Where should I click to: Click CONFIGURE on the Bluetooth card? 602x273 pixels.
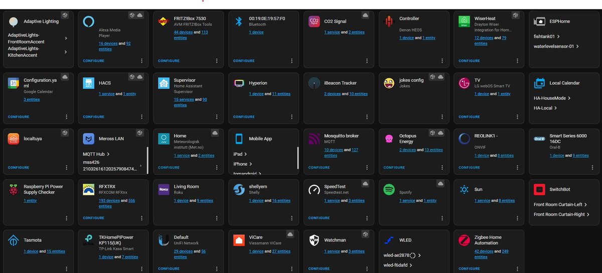click(244, 61)
